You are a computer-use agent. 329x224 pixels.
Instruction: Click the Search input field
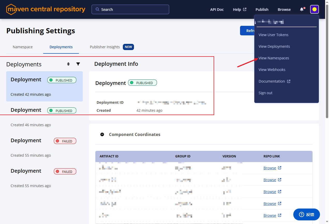tap(130, 9)
